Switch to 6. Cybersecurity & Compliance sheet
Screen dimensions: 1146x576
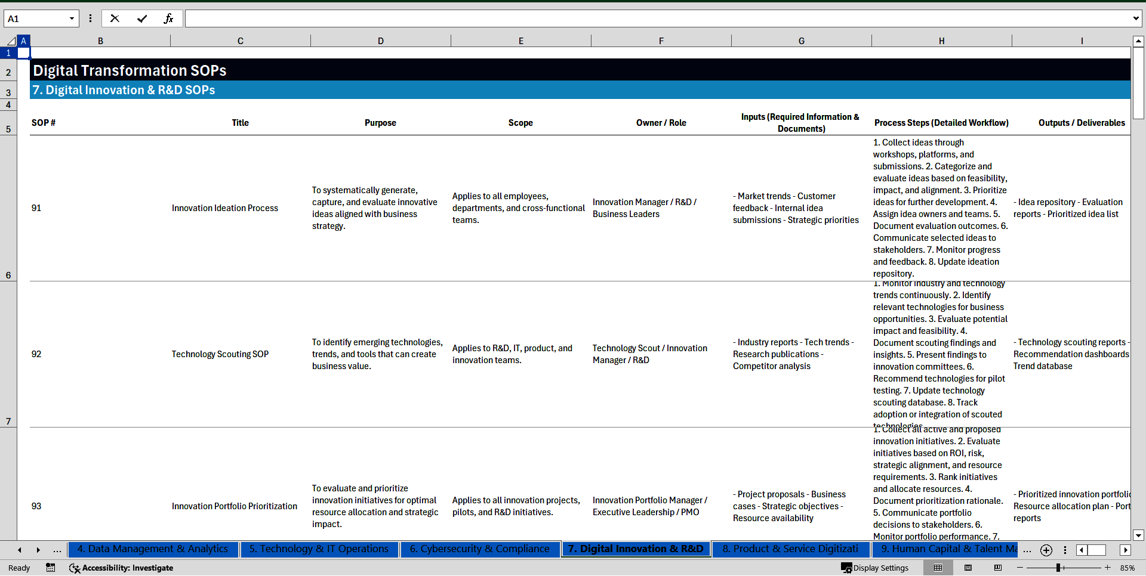479,549
